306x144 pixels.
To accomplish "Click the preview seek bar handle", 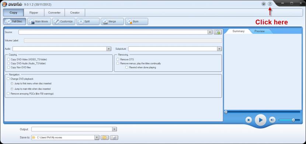I will coord(226,112).
